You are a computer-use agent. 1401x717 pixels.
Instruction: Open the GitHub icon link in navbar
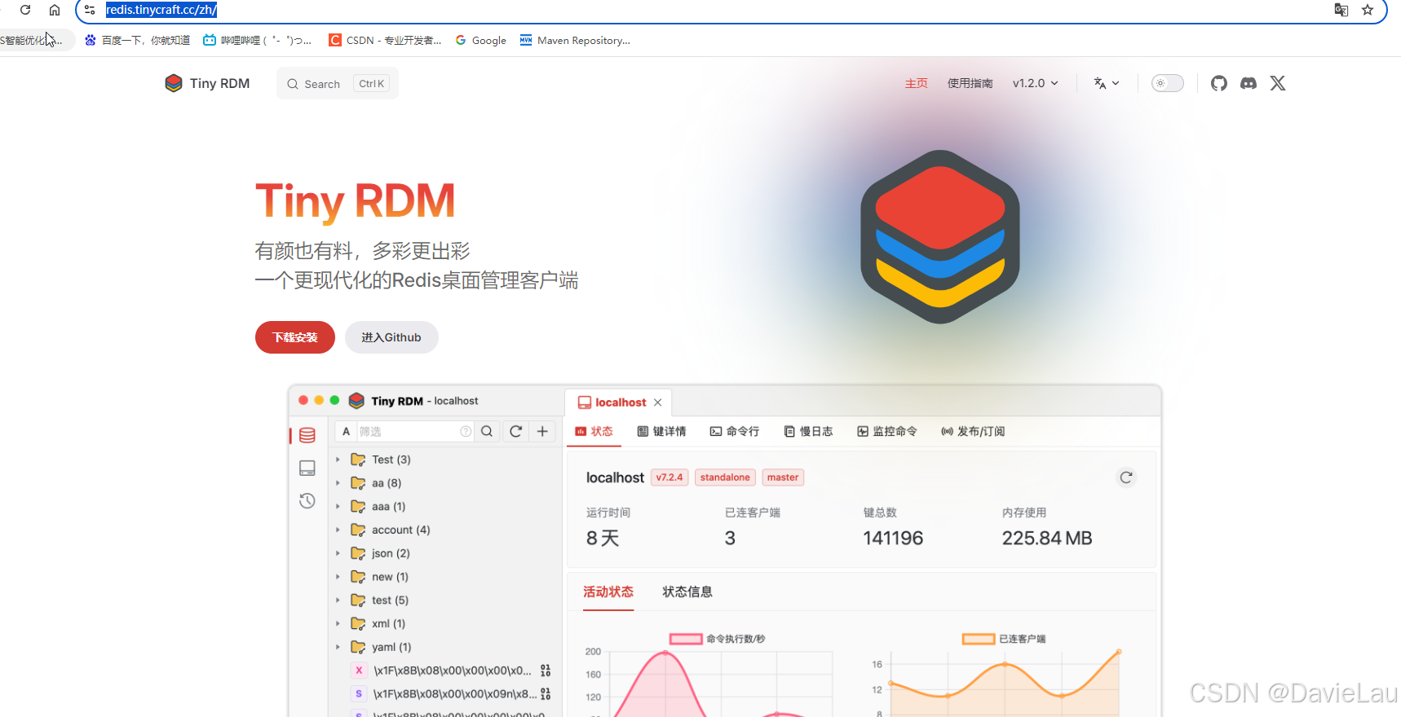click(x=1219, y=83)
